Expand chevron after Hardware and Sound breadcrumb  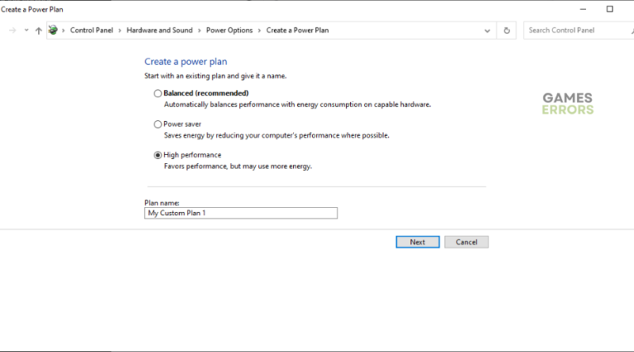(199, 31)
